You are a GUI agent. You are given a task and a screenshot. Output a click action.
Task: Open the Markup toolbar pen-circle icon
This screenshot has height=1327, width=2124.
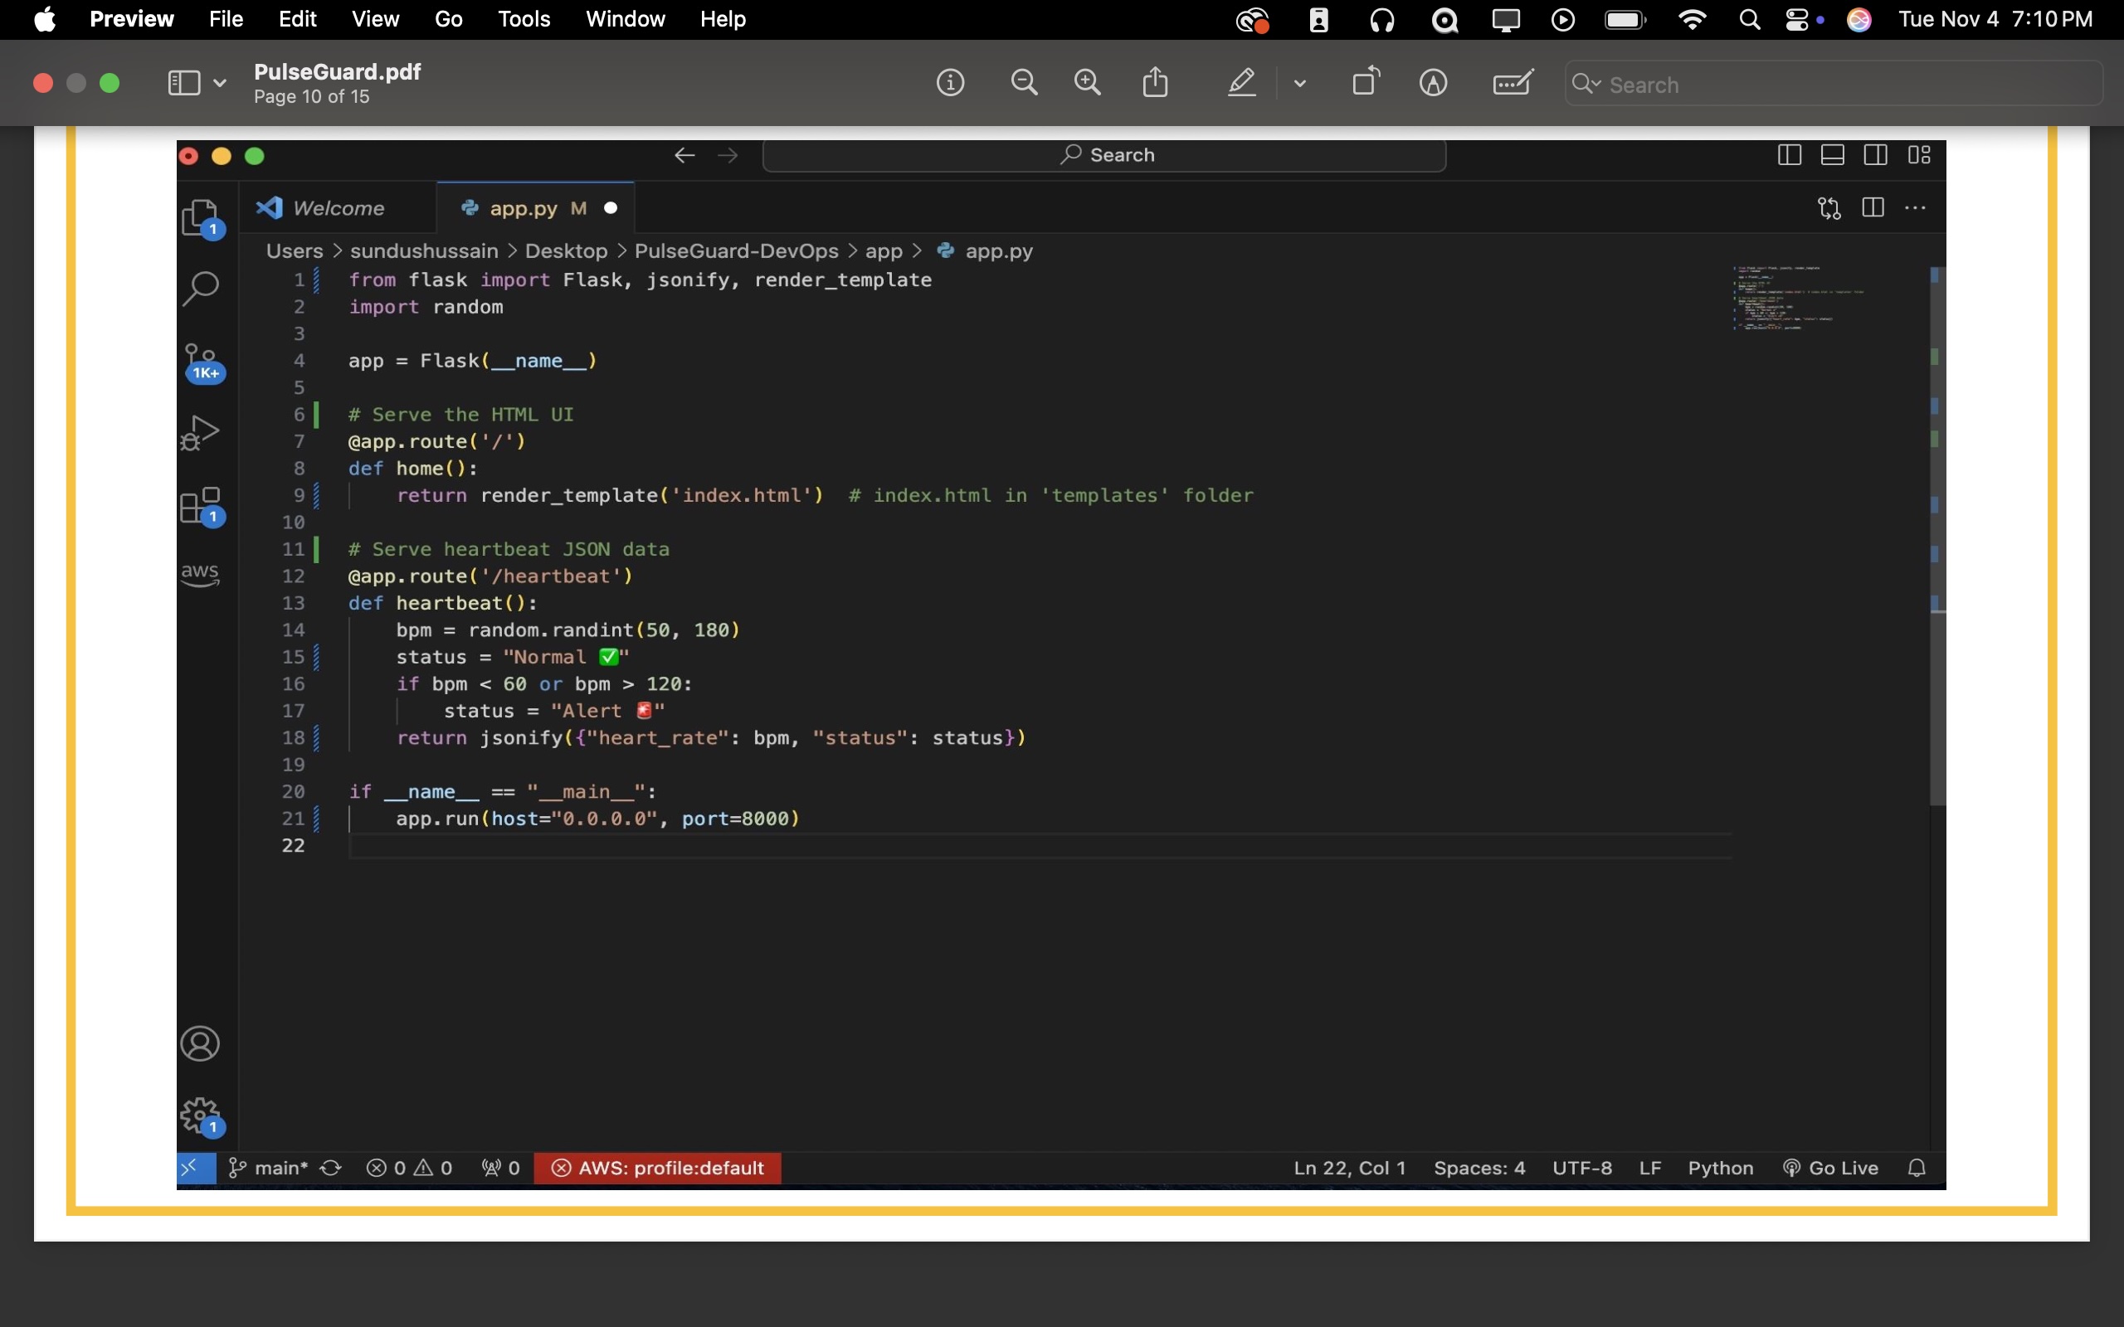tap(1433, 84)
